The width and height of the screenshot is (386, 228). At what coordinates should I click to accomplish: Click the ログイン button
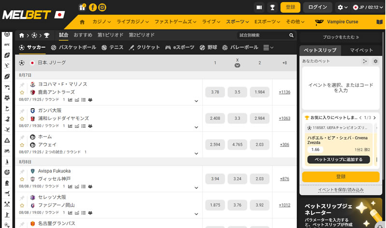[317, 7]
